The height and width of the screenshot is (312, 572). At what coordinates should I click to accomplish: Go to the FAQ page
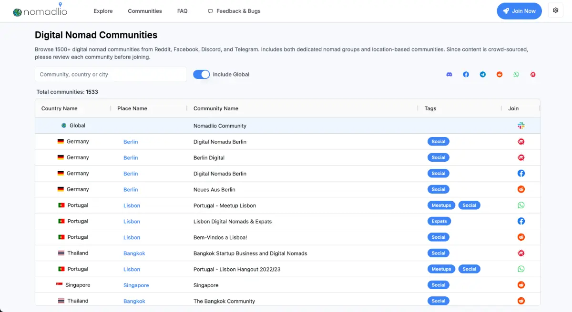click(x=183, y=11)
